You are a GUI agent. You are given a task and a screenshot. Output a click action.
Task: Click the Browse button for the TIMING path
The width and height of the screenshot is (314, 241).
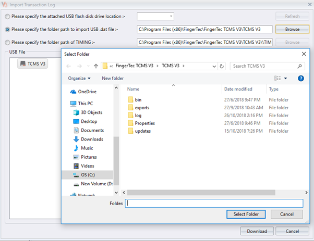click(x=292, y=42)
